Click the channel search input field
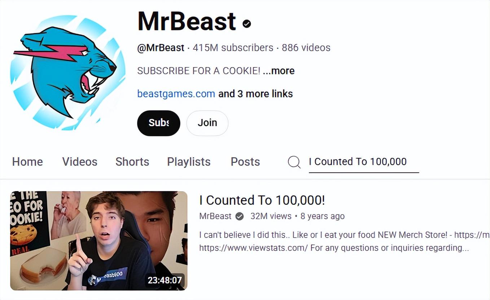 pyautogui.click(x=364, y=162)
